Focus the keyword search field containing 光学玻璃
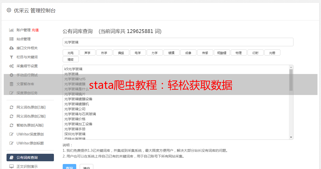 coord(178,42)
